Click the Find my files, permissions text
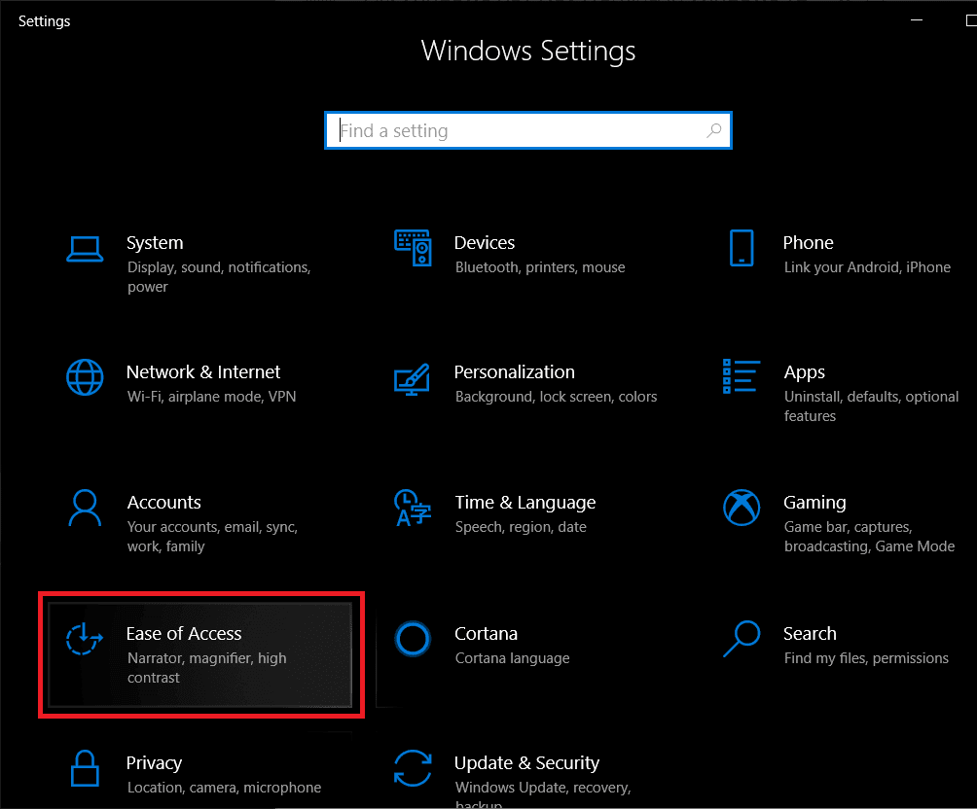This screenshot has height=809, width=977. pyautogui.click(x=865, y=657)
